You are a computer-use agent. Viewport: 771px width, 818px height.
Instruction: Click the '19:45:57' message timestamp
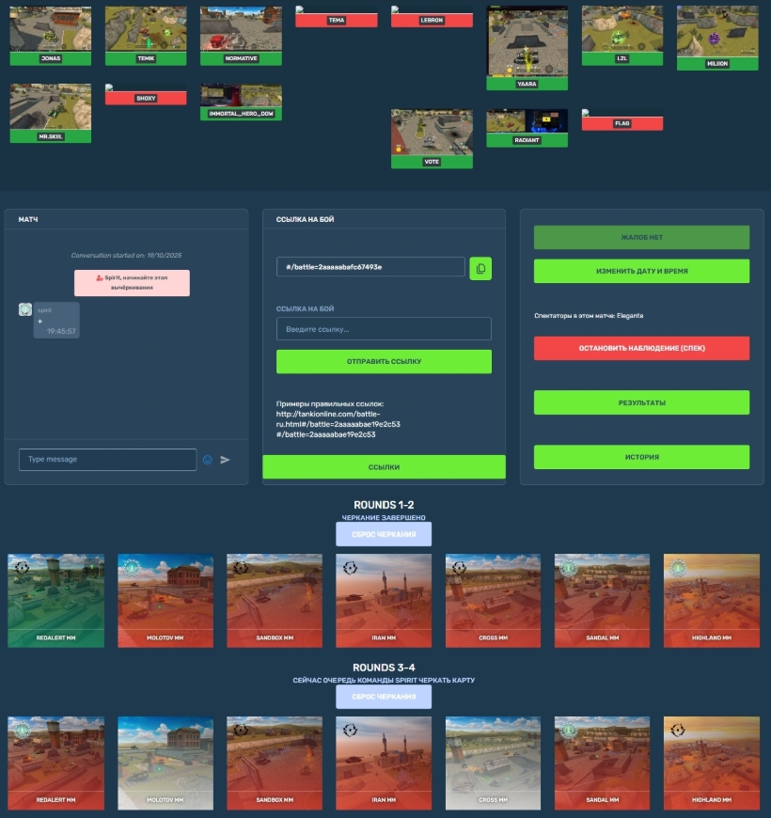61,331
